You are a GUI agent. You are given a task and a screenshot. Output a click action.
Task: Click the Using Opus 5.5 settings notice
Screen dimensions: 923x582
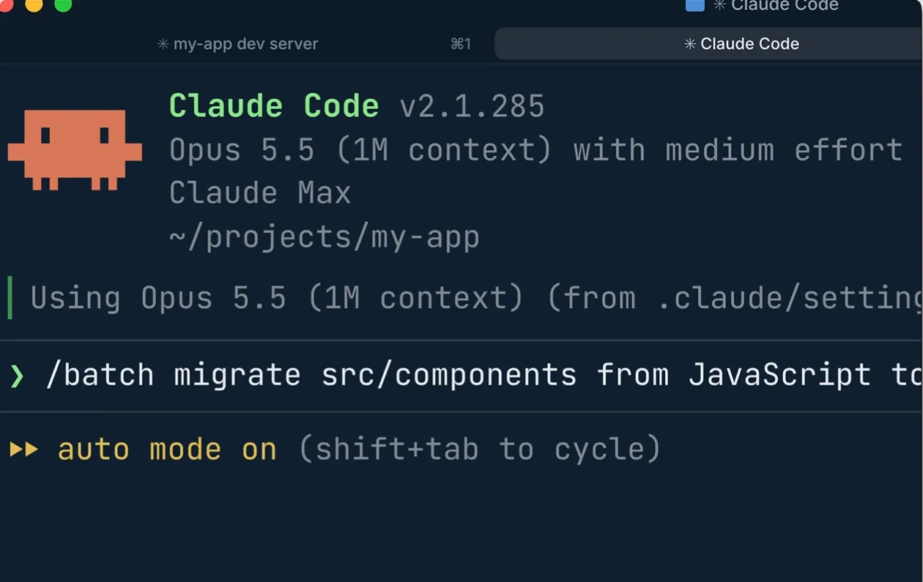click(476, 298)
